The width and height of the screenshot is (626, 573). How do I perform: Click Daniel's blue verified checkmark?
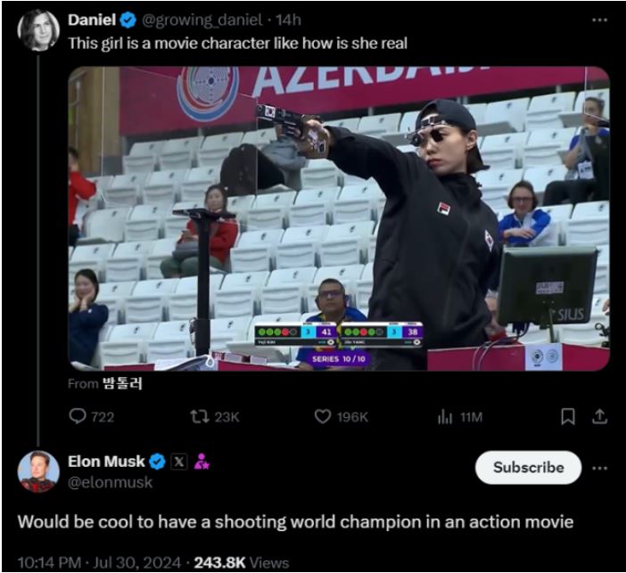[127, 20]
